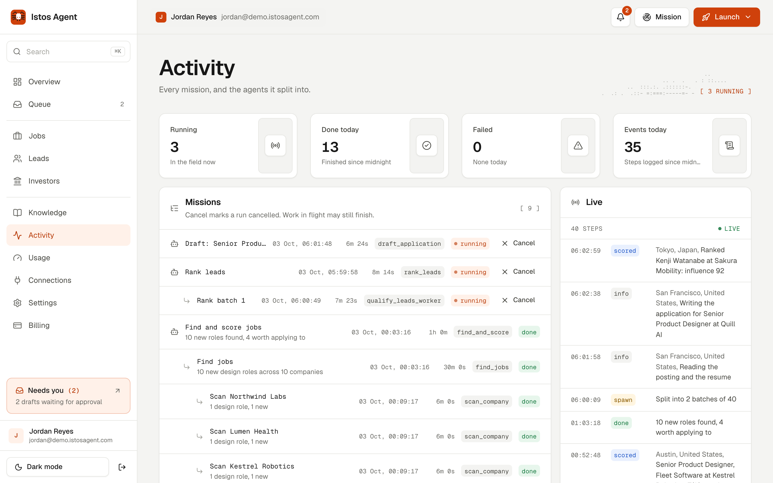This screenshot has width=773, height=483.
Task: Expand the Launch dropdown
Action: [x=726, y=17]
